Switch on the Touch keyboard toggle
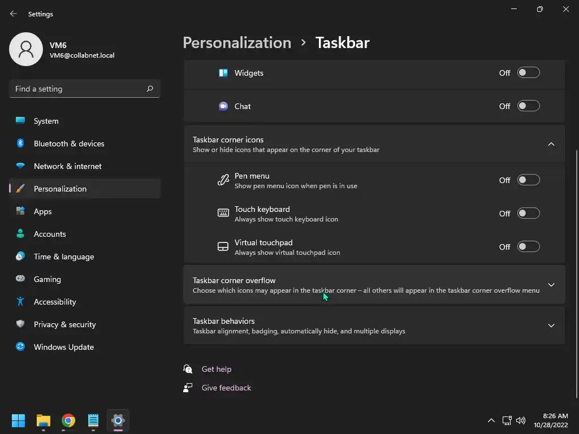The width and height of the screenshot is (579, 434). pos(529,214)
